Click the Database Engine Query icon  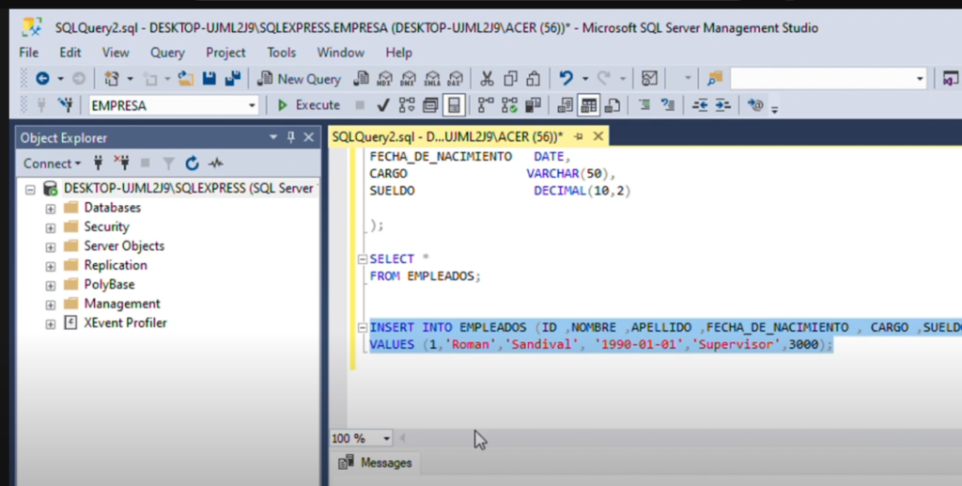coord(362,79)
